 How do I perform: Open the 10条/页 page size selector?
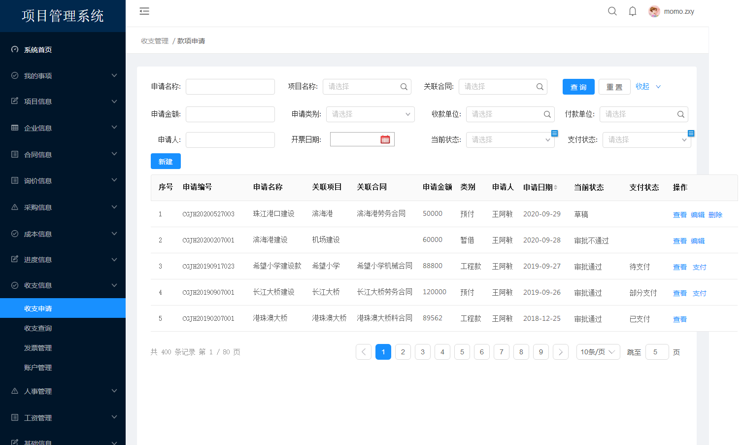pos(598,352)
